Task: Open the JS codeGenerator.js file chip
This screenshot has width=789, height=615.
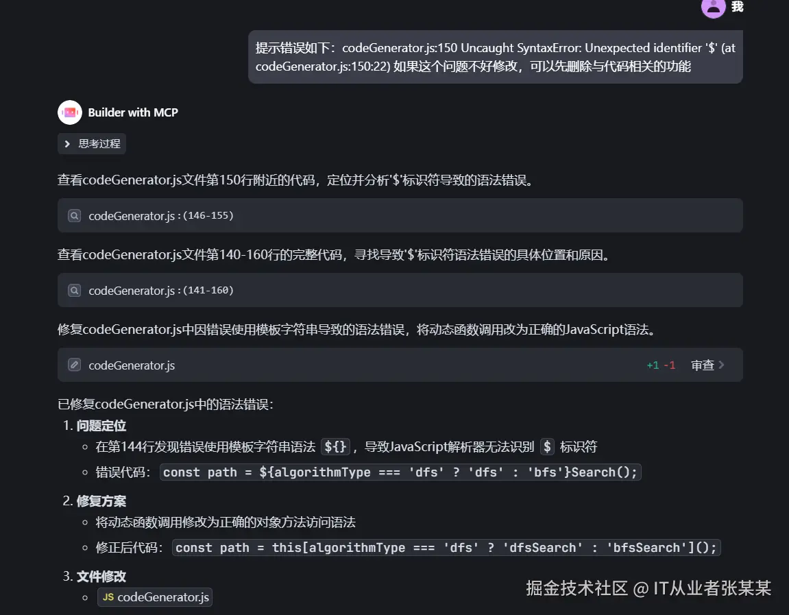Action: pos(155,597)
